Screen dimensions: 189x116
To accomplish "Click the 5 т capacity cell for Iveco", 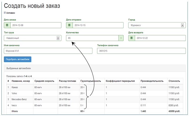I will pos(92,105).
